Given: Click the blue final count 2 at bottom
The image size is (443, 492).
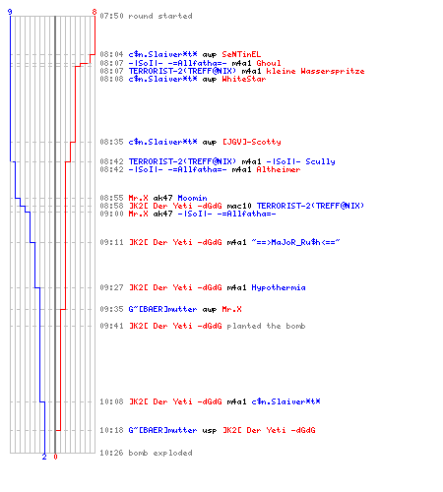Looking at the screenshot, I should click(x=44, y=457).
